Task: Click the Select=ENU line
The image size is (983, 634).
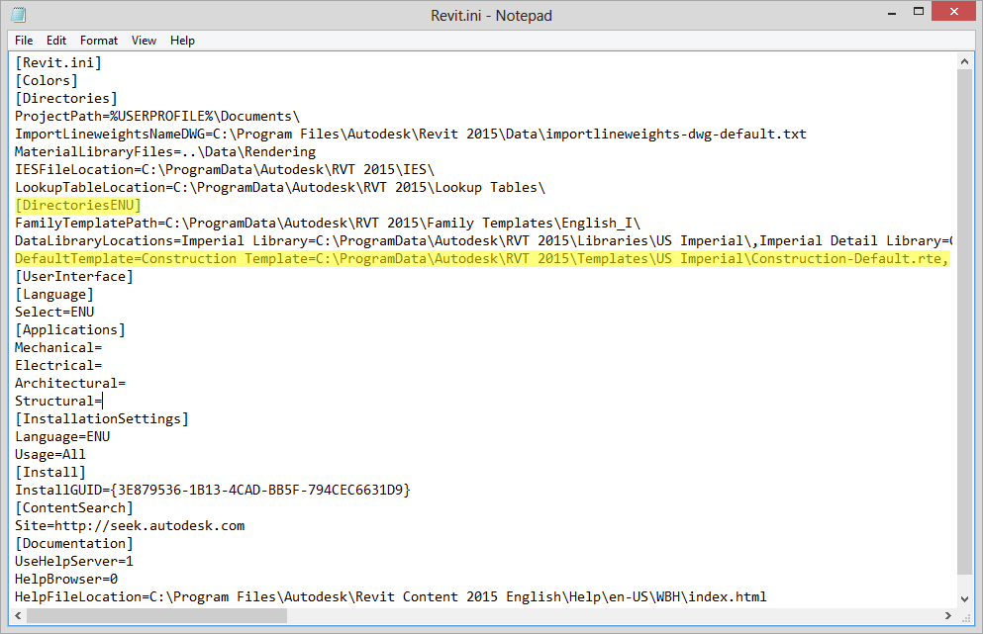Action: click(x=54, y=312)
